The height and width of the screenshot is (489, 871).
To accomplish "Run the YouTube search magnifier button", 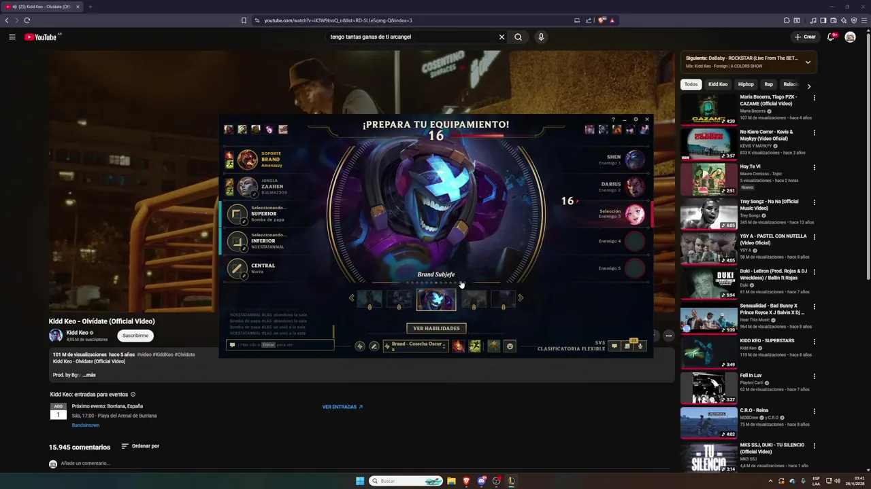I will click(518, 37).
